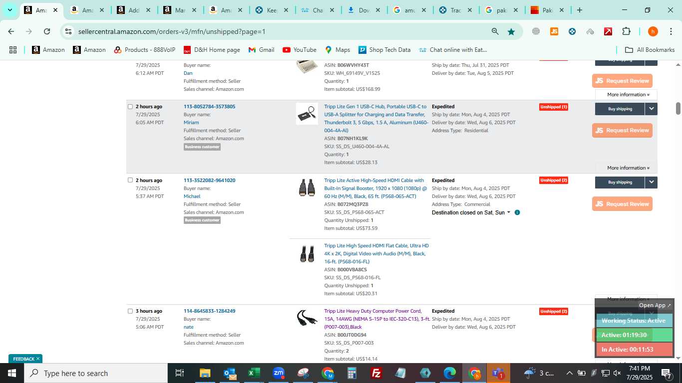Open buyer Michael's profile link

(192, 196)
